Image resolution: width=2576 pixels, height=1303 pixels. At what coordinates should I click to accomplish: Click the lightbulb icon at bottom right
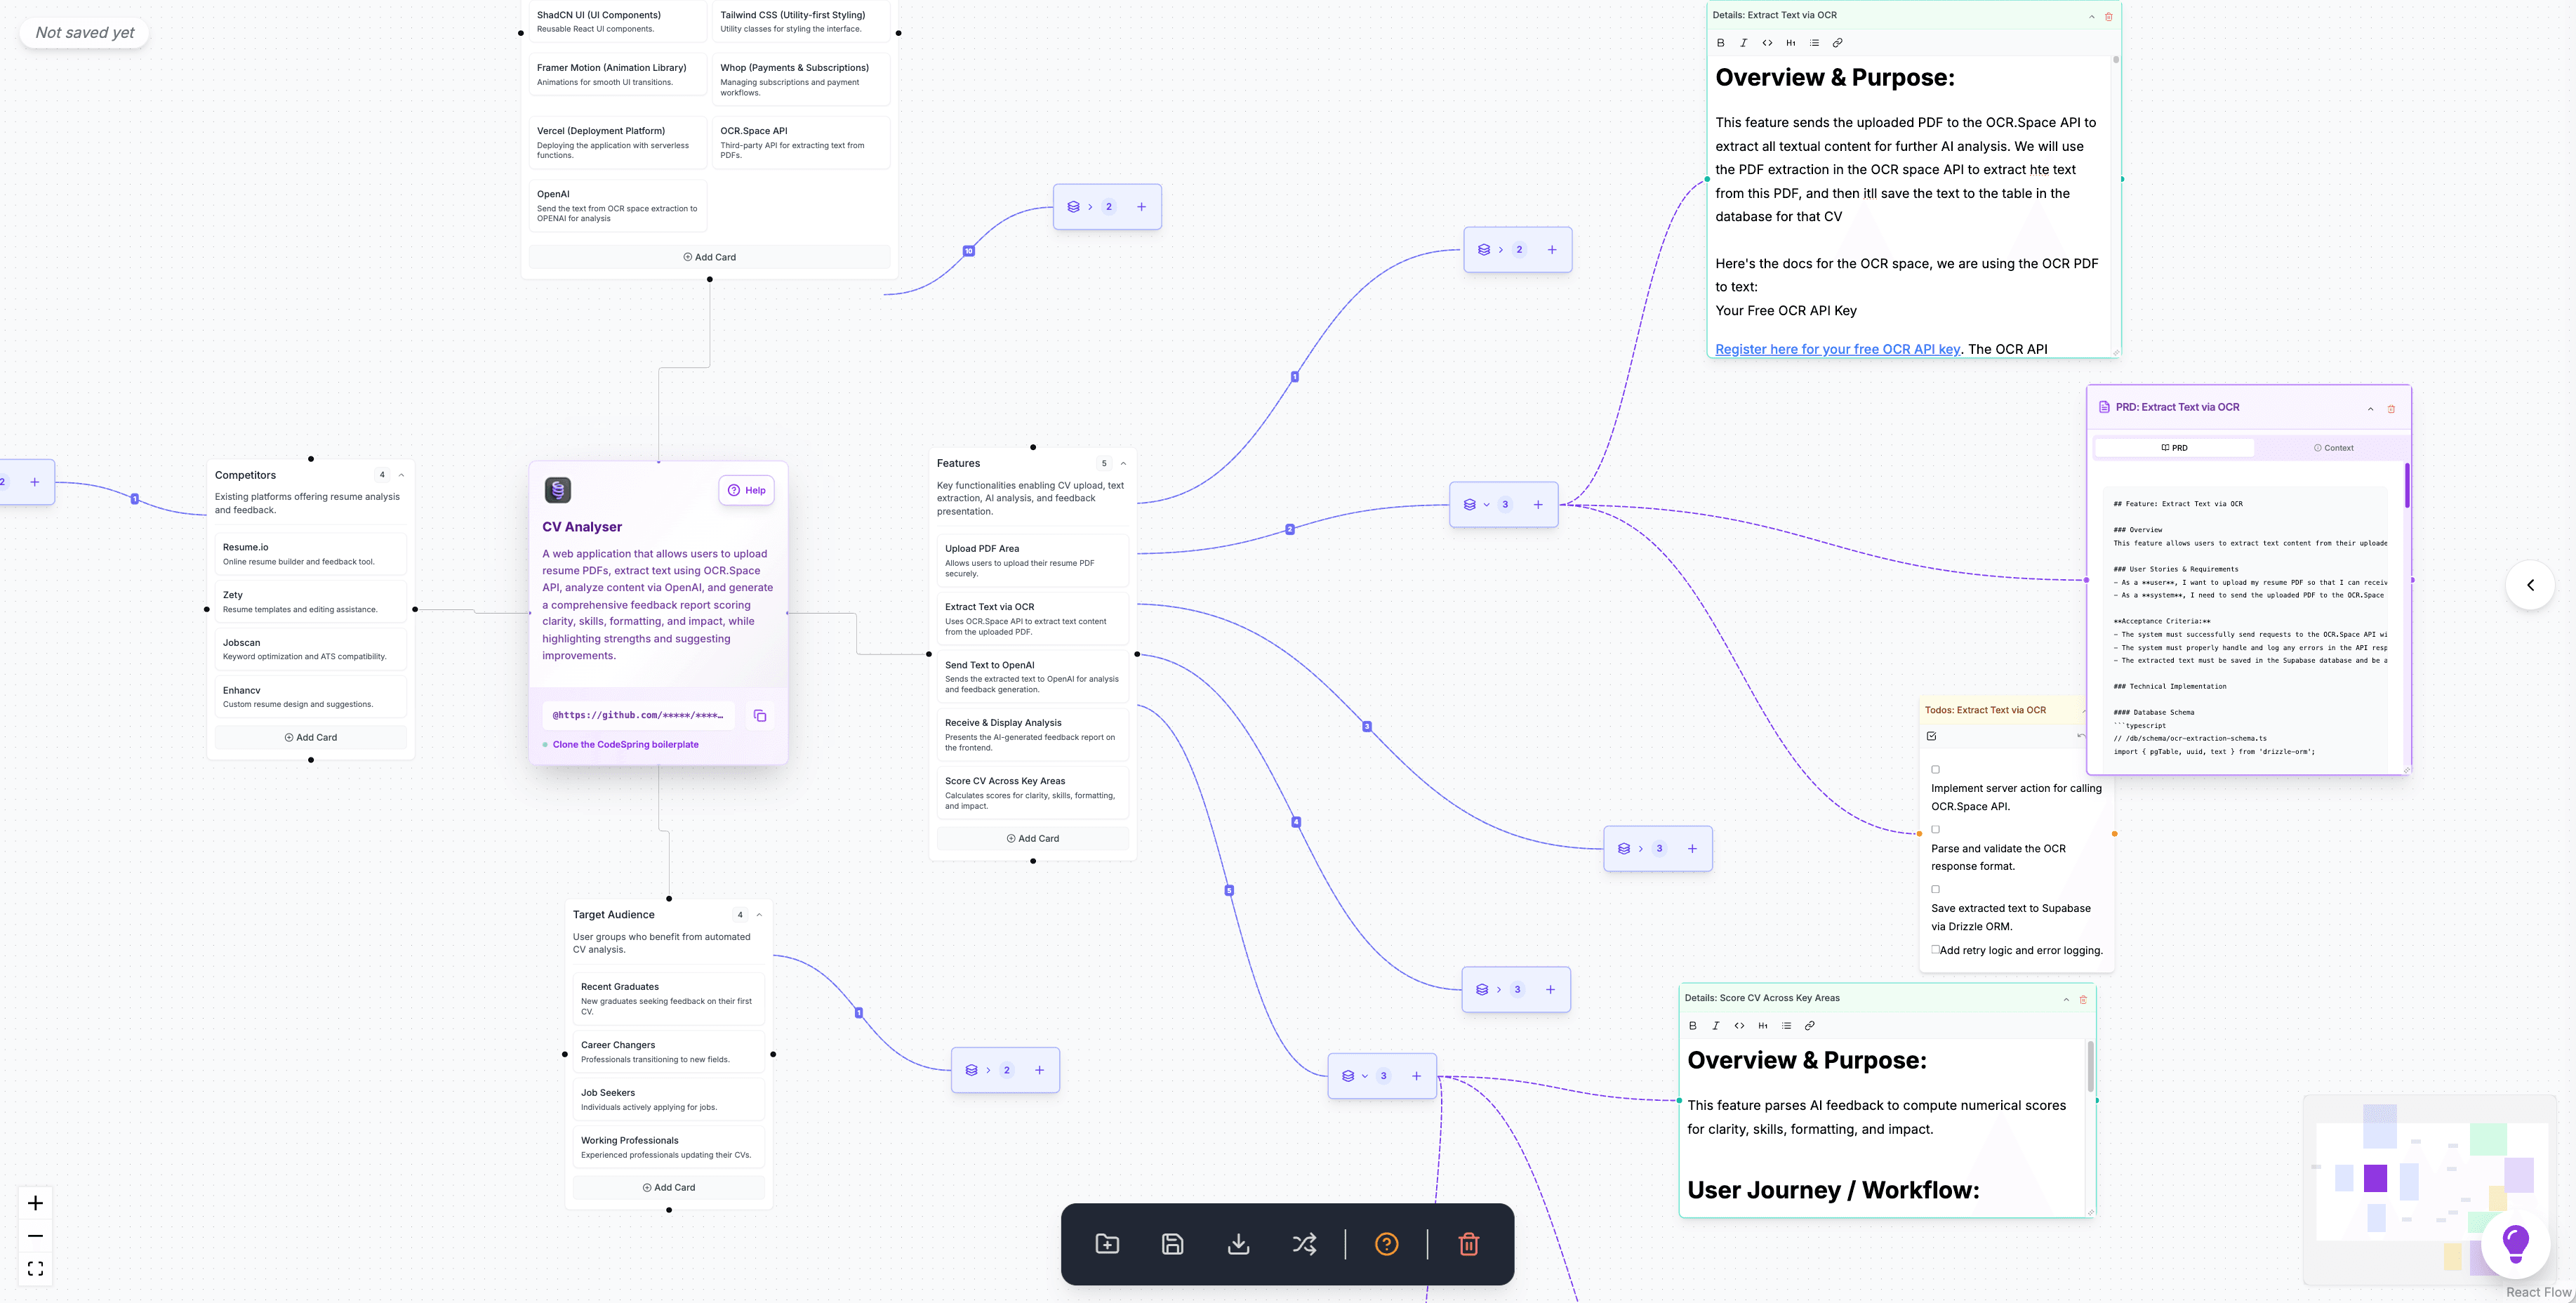point(2514,1244)
